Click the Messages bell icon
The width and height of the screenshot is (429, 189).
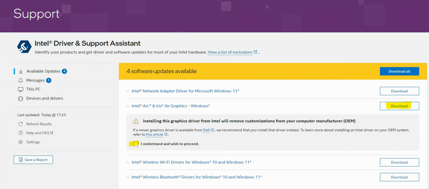point(21,81)
